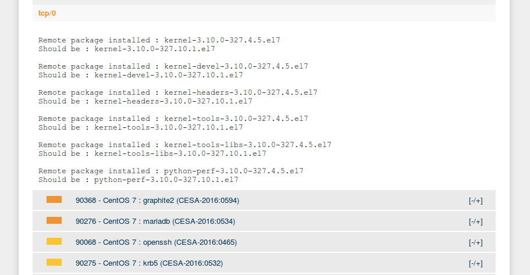
Task: Open plugin 90368 graphite2 CESA-2016:0594
Action: [x=157, y=201]
